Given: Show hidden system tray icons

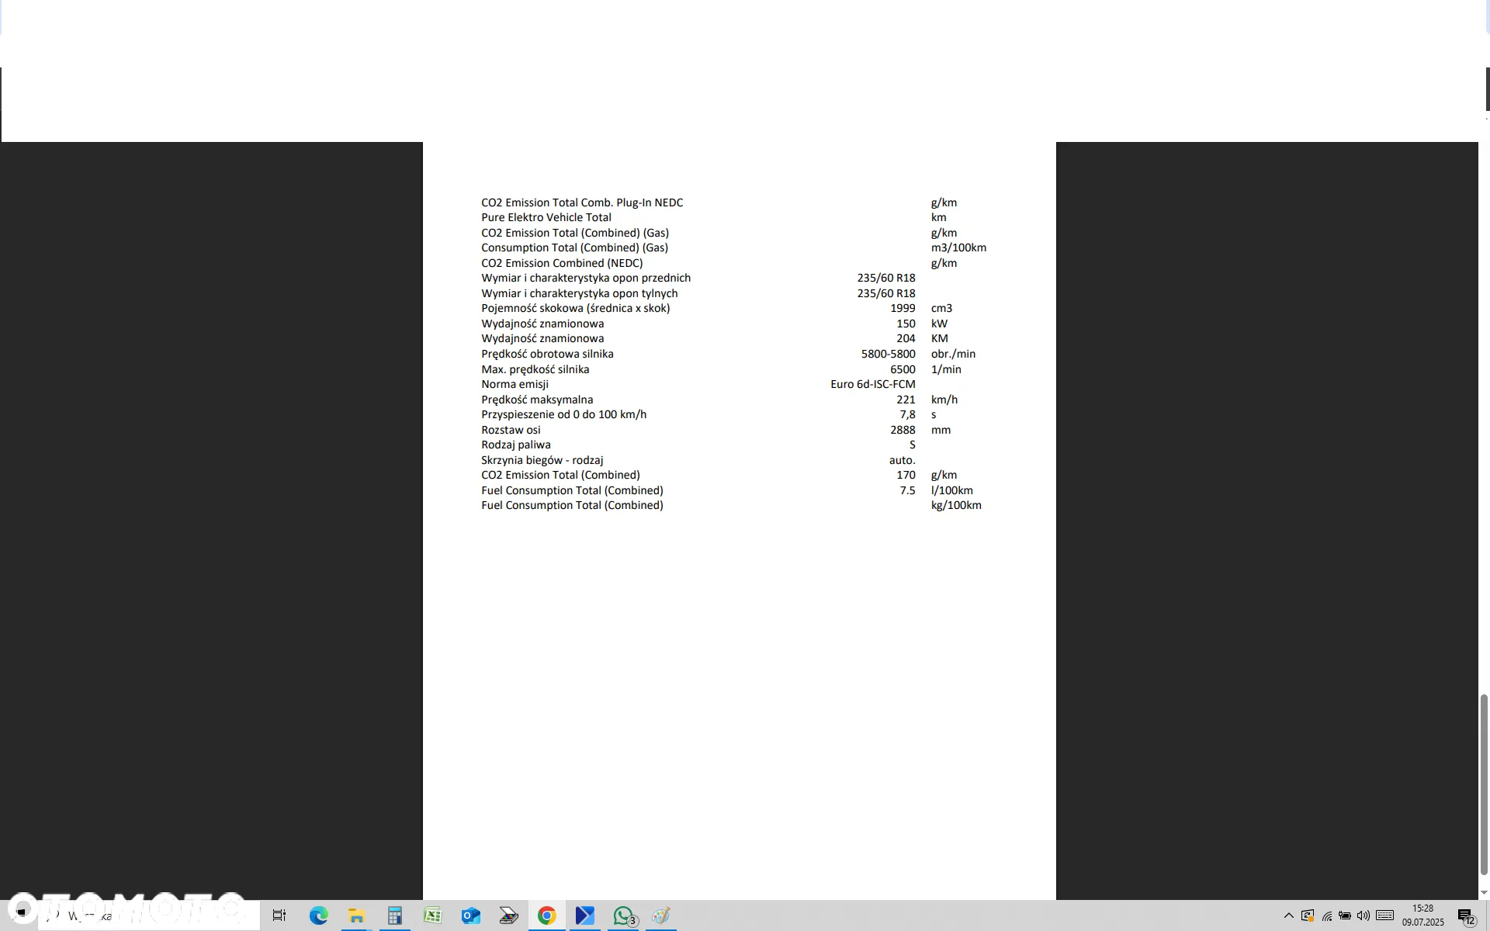Looking at the screenshot, I should click(x=1288, y=915).
